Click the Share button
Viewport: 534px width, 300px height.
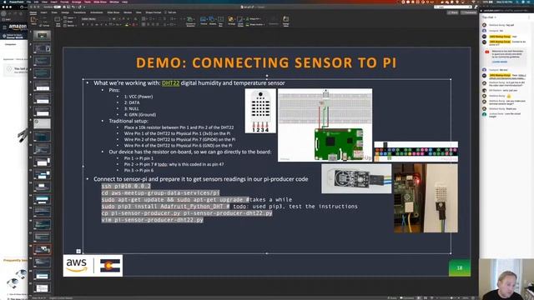453,12
